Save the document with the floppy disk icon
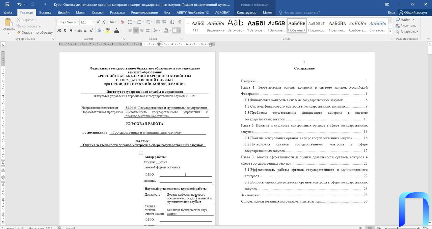 pyautogui.click(x=7, y=4)
